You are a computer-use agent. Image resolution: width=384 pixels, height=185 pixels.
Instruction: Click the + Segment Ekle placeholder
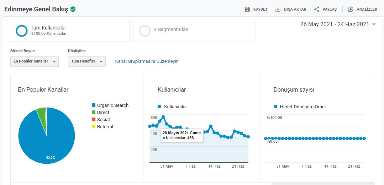194,31
